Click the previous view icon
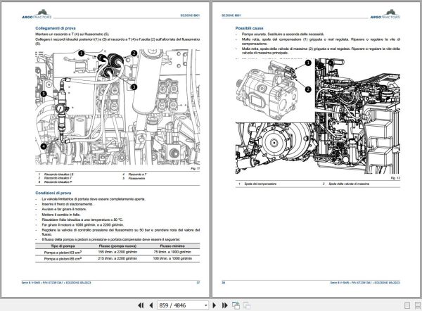422x311 pixels. [236, 305]
